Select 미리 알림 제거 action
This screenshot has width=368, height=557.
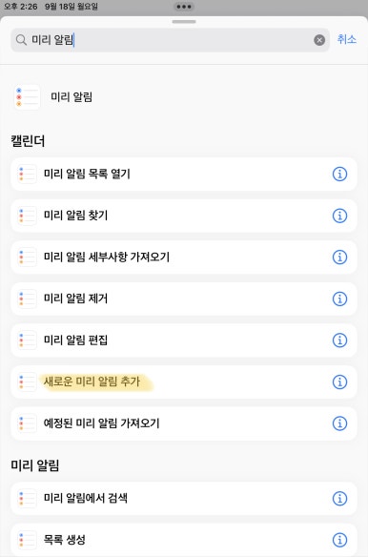pyautogui.click(x=184, y=299)
